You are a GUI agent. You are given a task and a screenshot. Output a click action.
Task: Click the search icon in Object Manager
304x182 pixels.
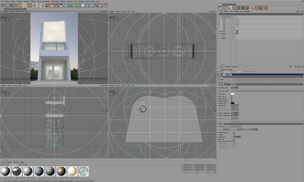click(296, 11)
